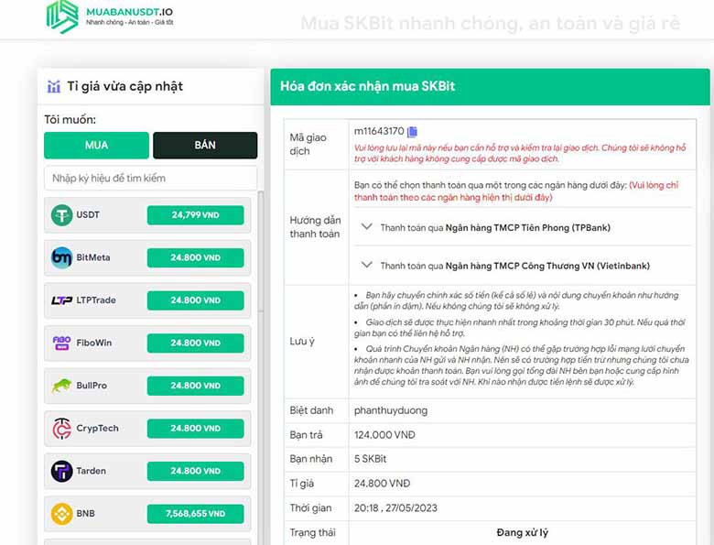The height and width of the screenshot is (545, 714).
Task: Click status text Đang xử lý
Action: (523, 533)
